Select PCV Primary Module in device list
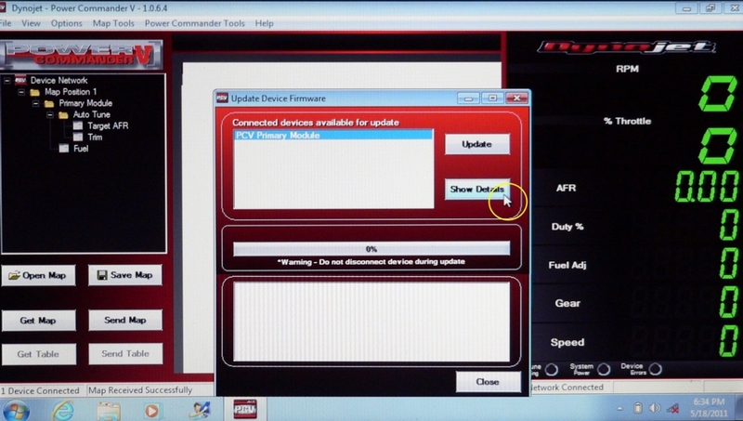The width and height of the screenshot is (743, 421). click(x=332, y=136)
